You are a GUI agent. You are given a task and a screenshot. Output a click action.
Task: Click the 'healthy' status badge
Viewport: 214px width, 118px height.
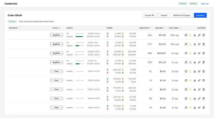coord(194,3)
